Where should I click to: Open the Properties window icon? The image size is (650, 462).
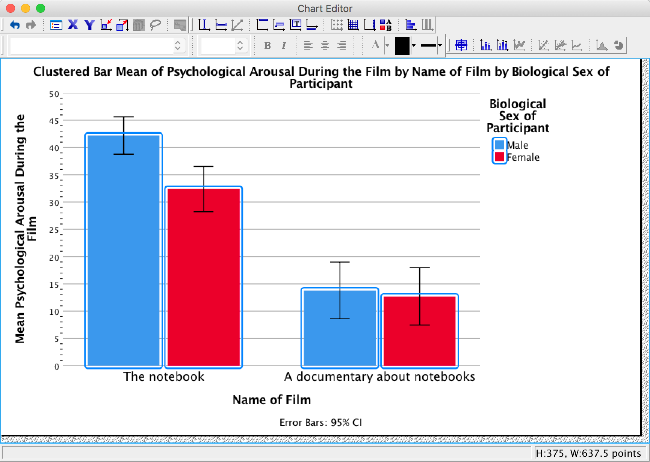(x=56, y=25)
